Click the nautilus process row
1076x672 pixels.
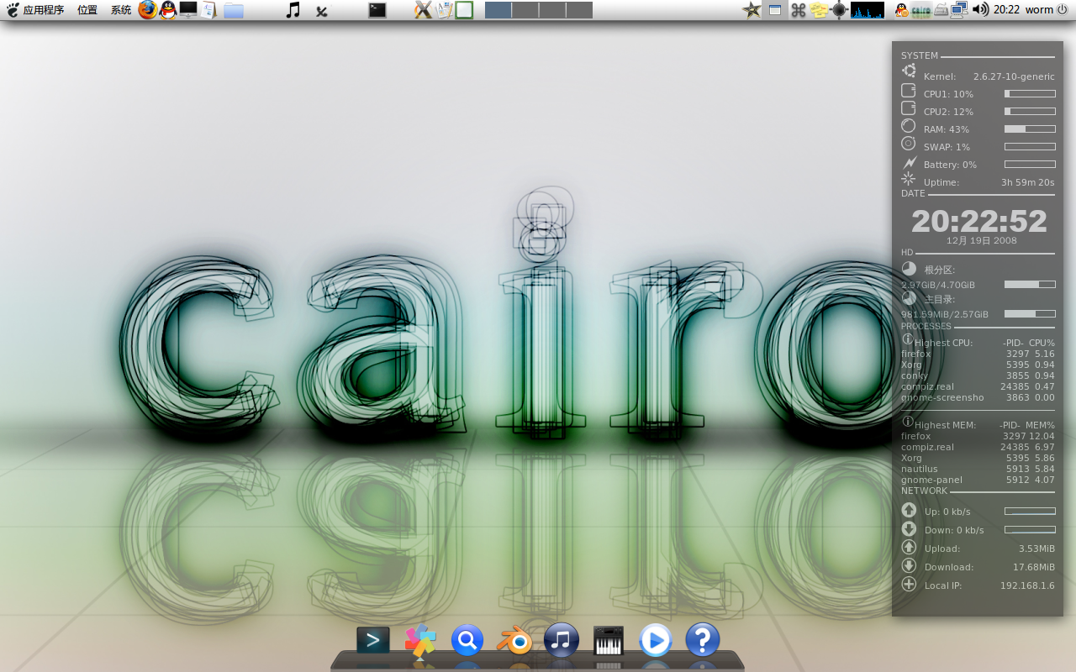click(978, 469)
